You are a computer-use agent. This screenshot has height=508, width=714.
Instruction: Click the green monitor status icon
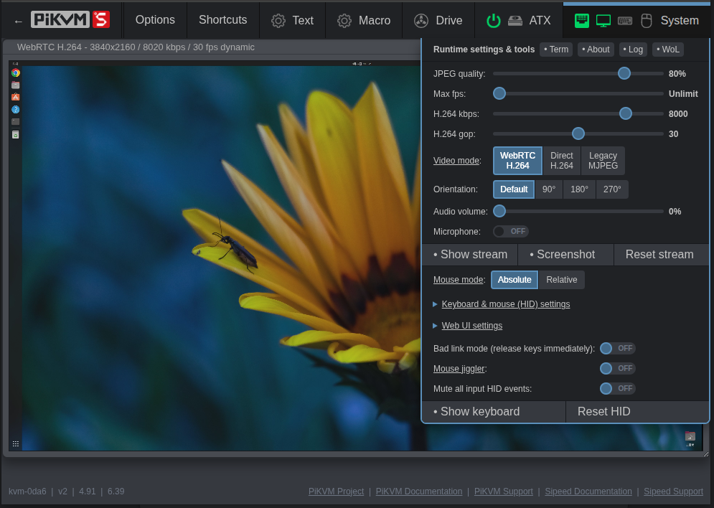tap(603, 21)
